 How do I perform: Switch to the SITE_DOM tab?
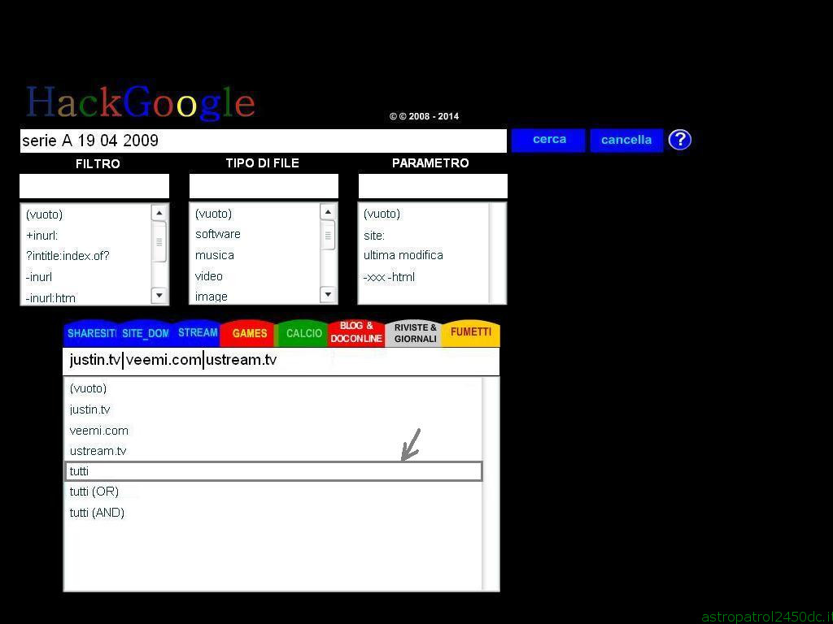[x=146, y=333]
